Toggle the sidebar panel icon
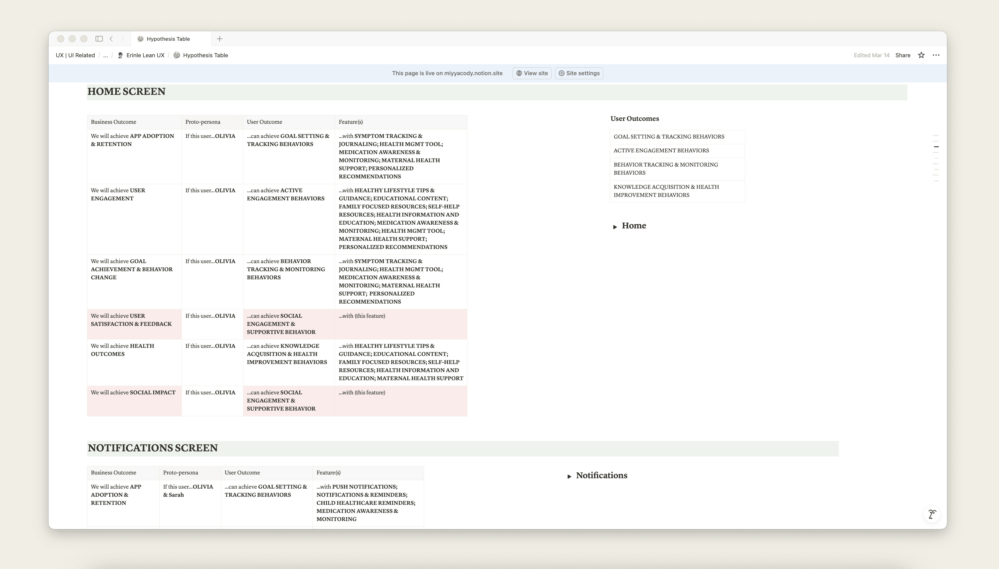 click(99, 39)
